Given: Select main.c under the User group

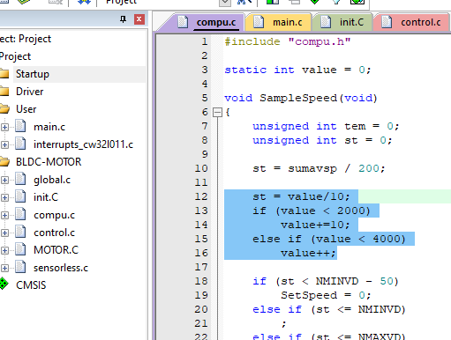Looking at the screenshot, I should pyautogui.click(x=49, y=127).
